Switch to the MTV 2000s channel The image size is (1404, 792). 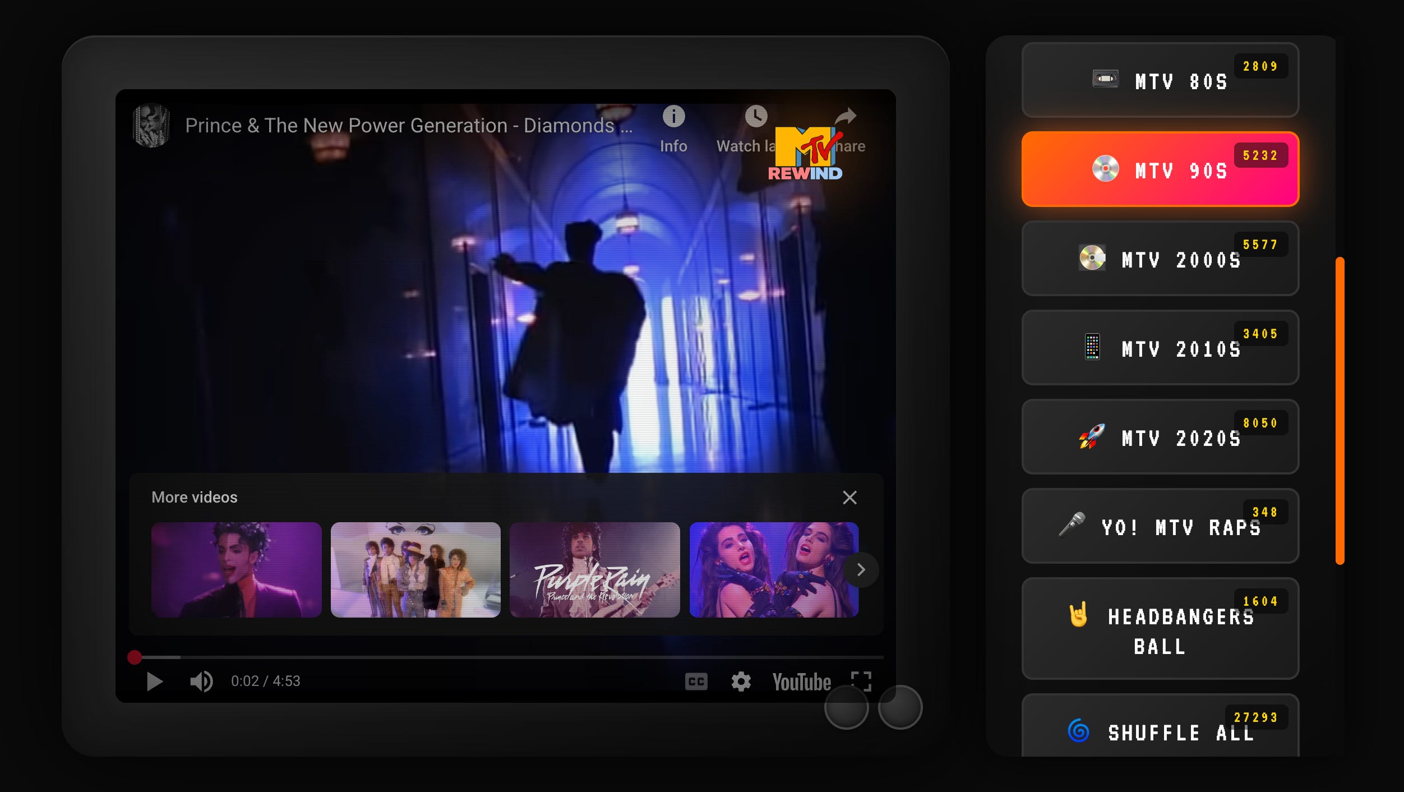click(1160, 259)
